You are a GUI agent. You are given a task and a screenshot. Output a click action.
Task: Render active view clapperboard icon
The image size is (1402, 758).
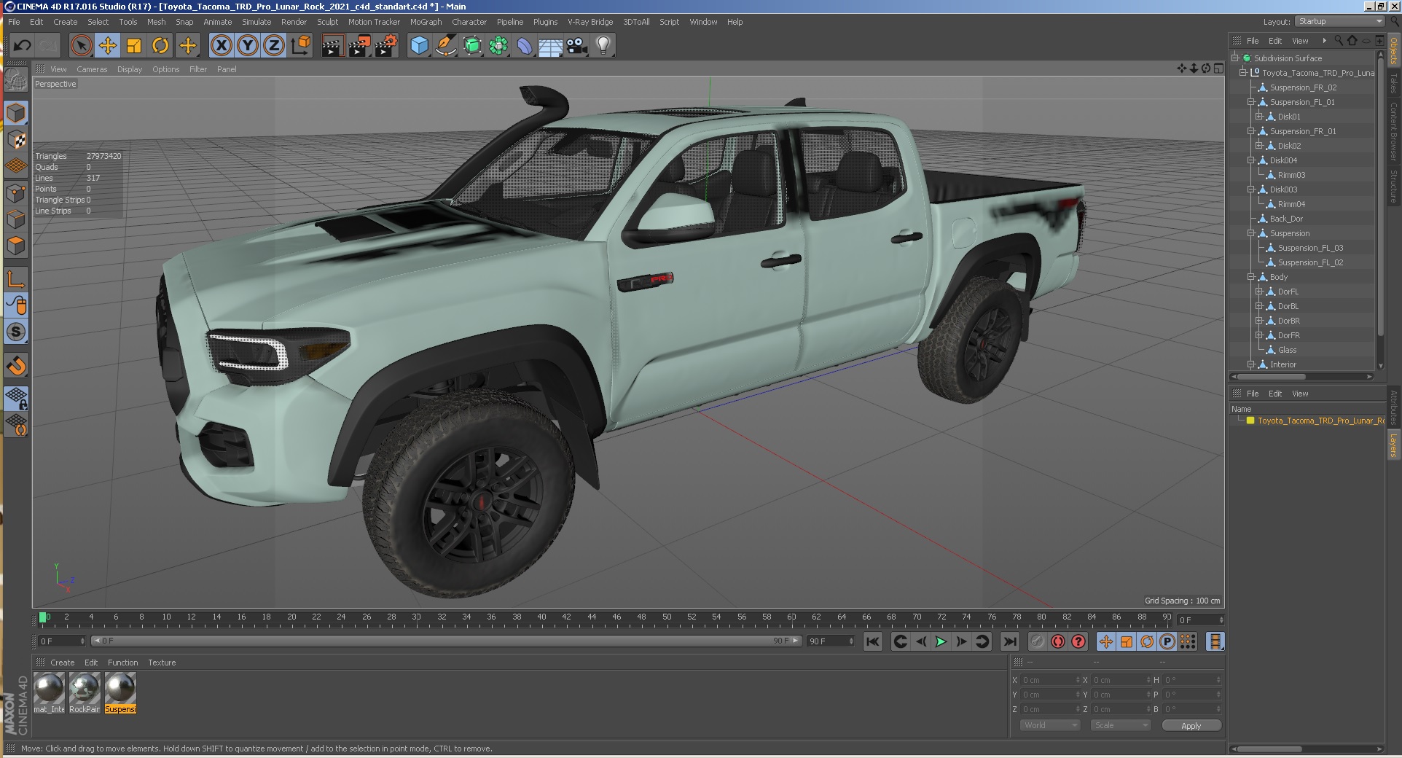tap(332, 46)
